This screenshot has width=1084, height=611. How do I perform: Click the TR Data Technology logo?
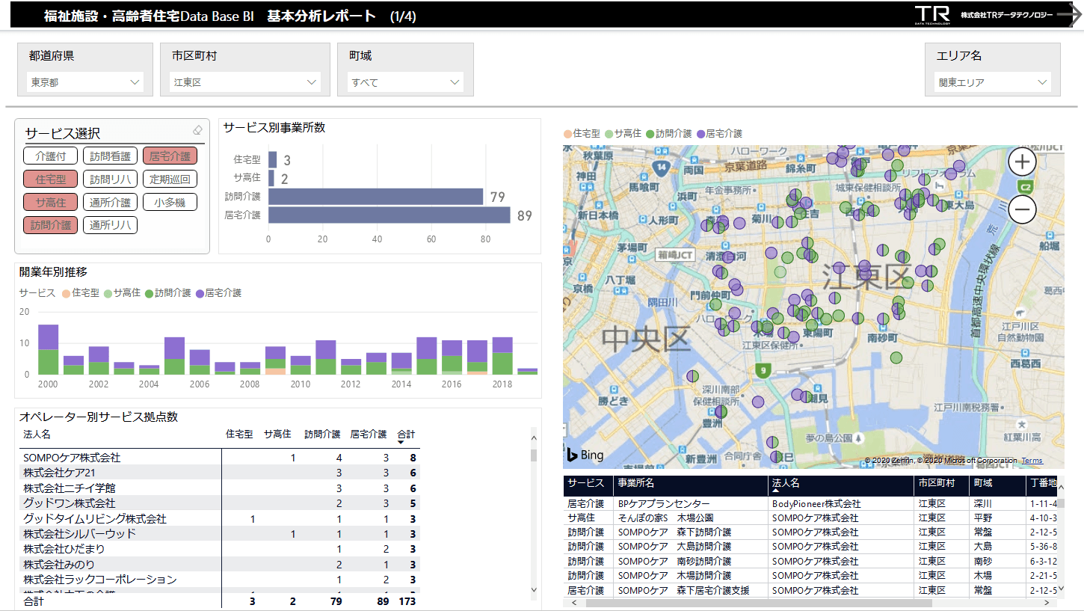(x=932, y=15)
